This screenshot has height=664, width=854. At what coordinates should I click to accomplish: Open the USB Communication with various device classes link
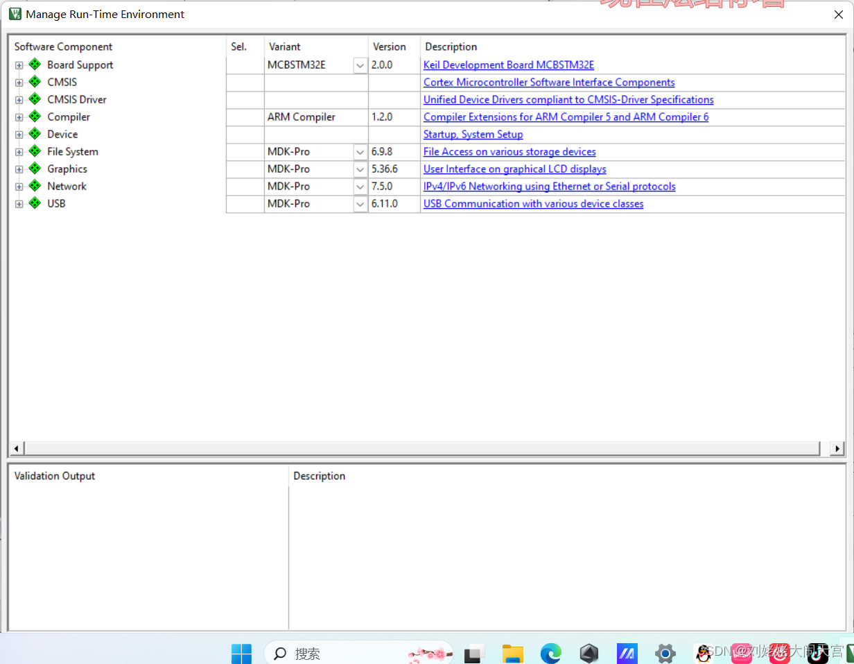(x=534, y=203)
